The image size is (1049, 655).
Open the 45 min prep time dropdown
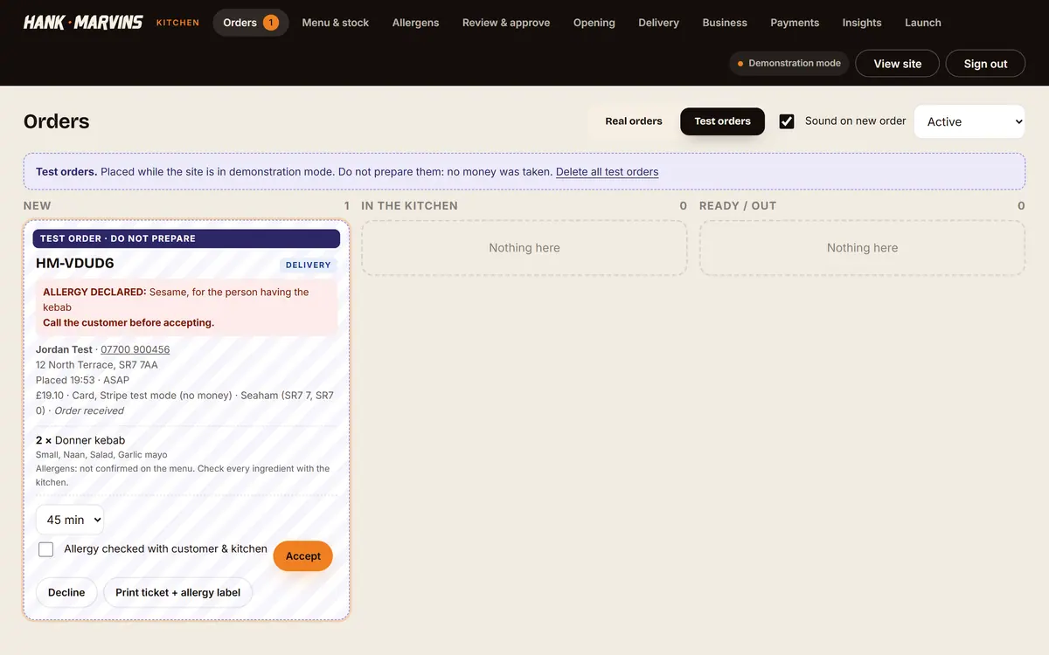coord(70,520)
